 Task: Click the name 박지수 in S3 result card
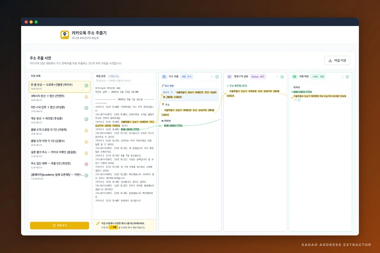point(297,87)
